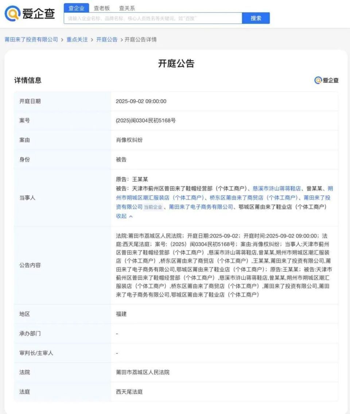Click the 详情信息 section heading
Screen dimensions: 350x414
(x=28, y=80)
